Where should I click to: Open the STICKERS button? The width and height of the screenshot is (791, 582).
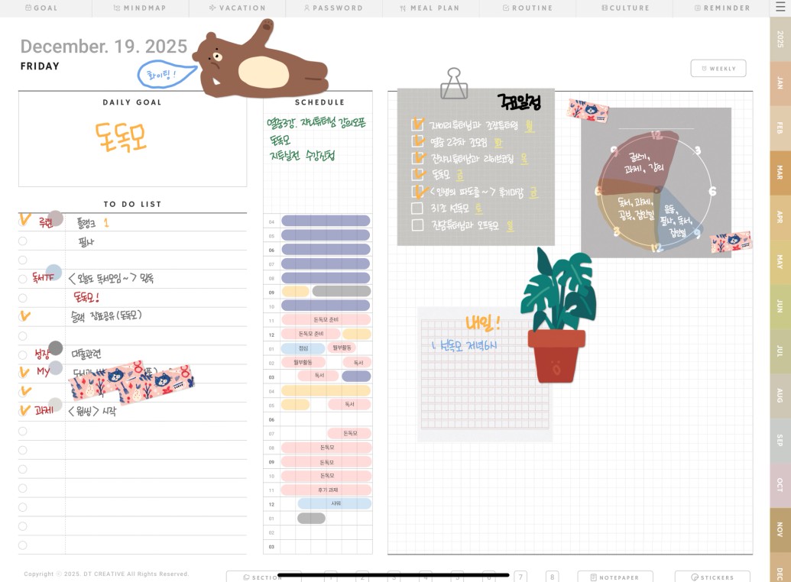coord(712,577)
